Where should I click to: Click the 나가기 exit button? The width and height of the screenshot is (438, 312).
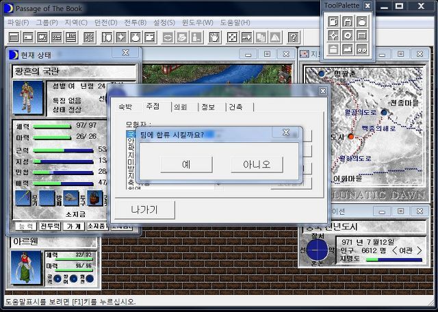(x=144, y=210)
